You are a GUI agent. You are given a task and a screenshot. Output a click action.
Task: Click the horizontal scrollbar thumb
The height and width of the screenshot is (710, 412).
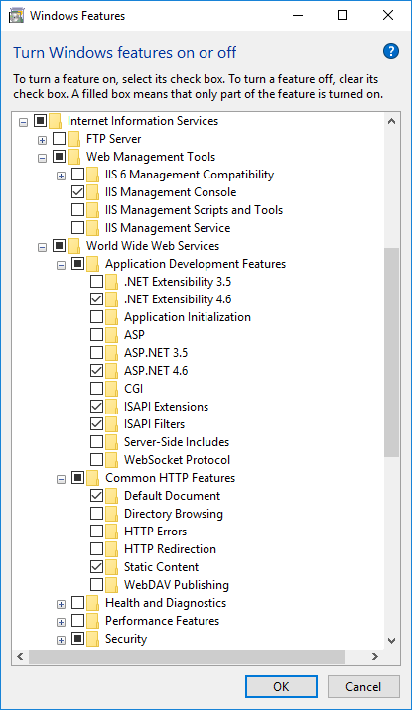(188, 656)
